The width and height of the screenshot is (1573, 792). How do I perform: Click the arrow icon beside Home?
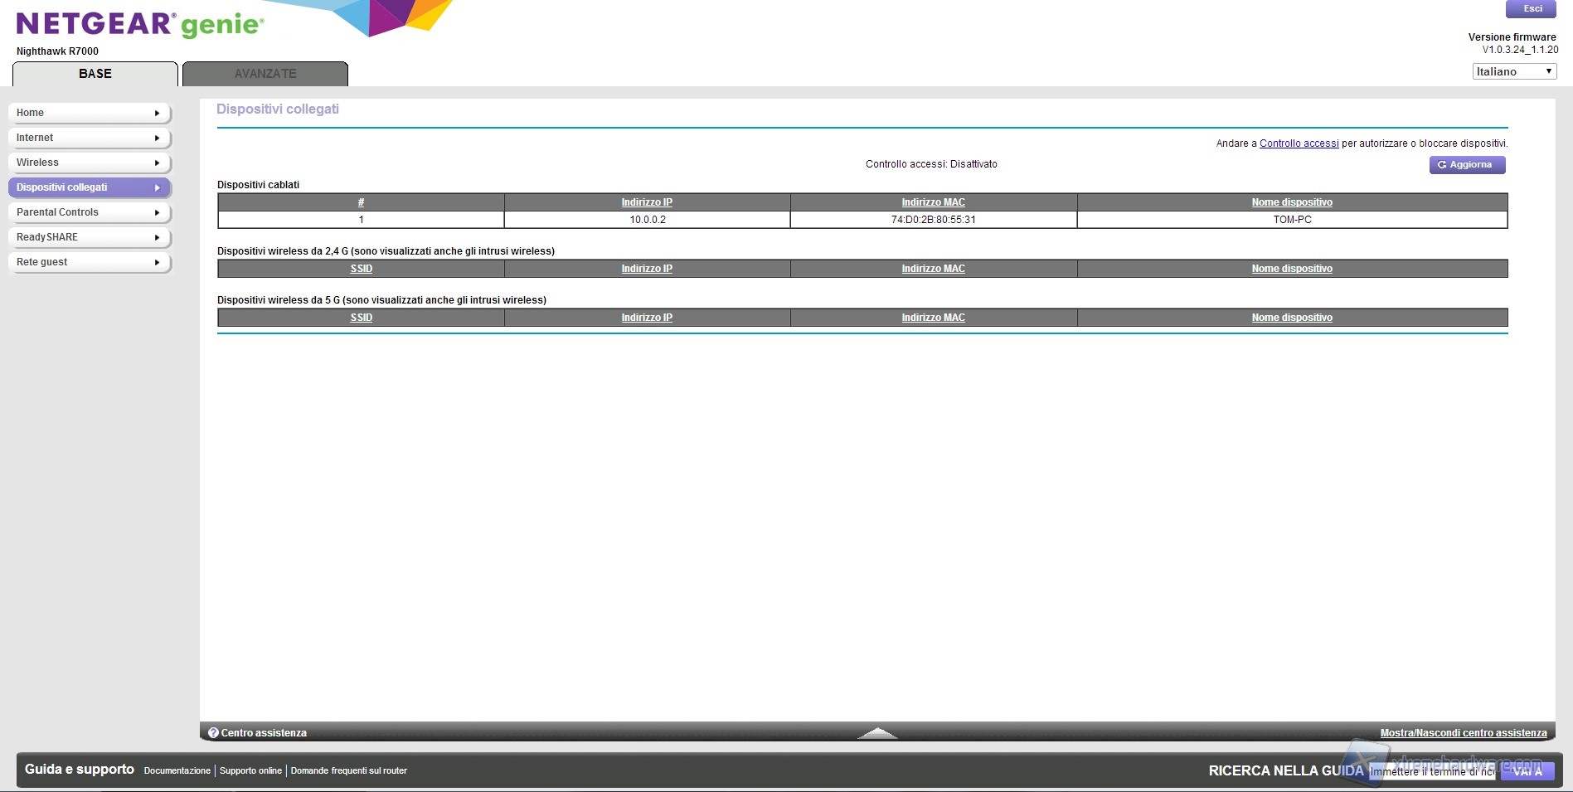(157, 114)
